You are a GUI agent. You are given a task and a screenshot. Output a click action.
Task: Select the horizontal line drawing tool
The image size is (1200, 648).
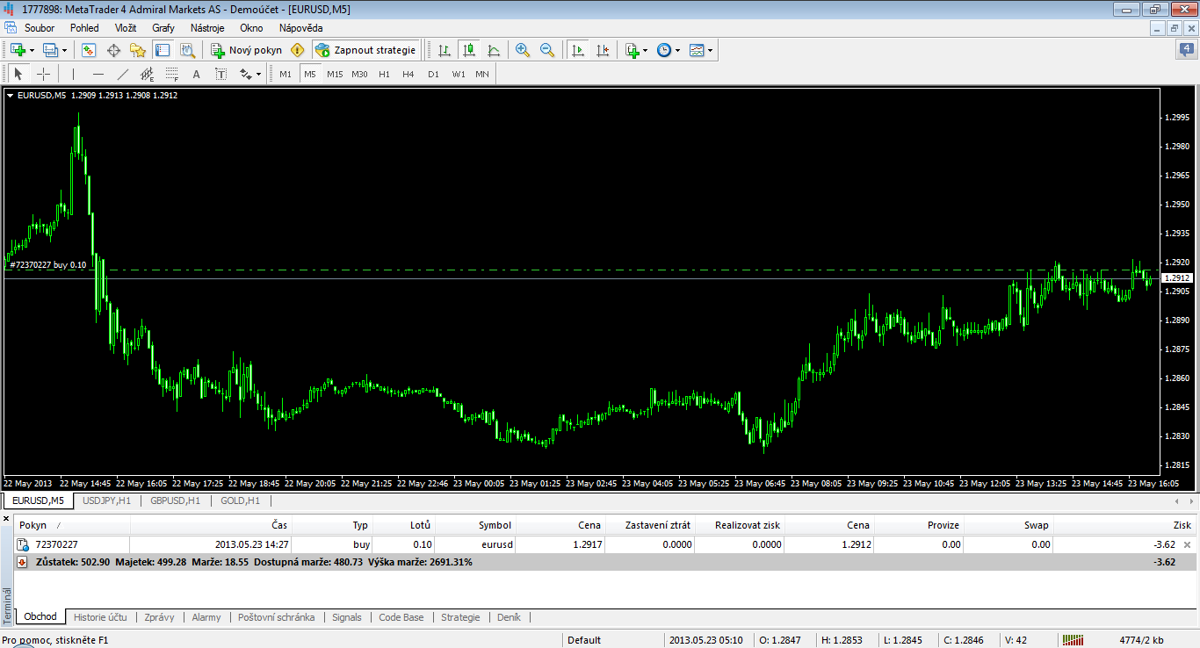(98, 74)
